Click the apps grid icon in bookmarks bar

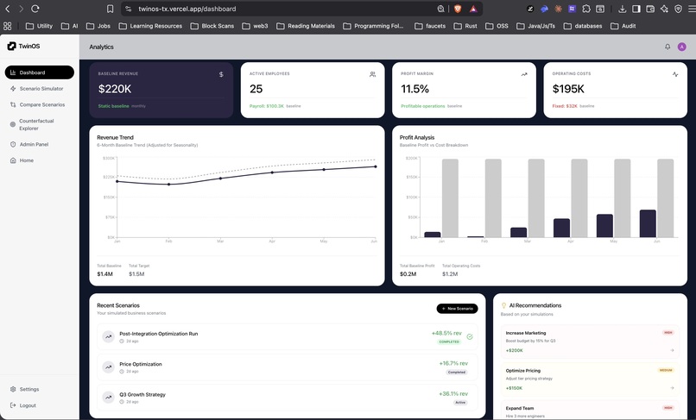[7, 26]
